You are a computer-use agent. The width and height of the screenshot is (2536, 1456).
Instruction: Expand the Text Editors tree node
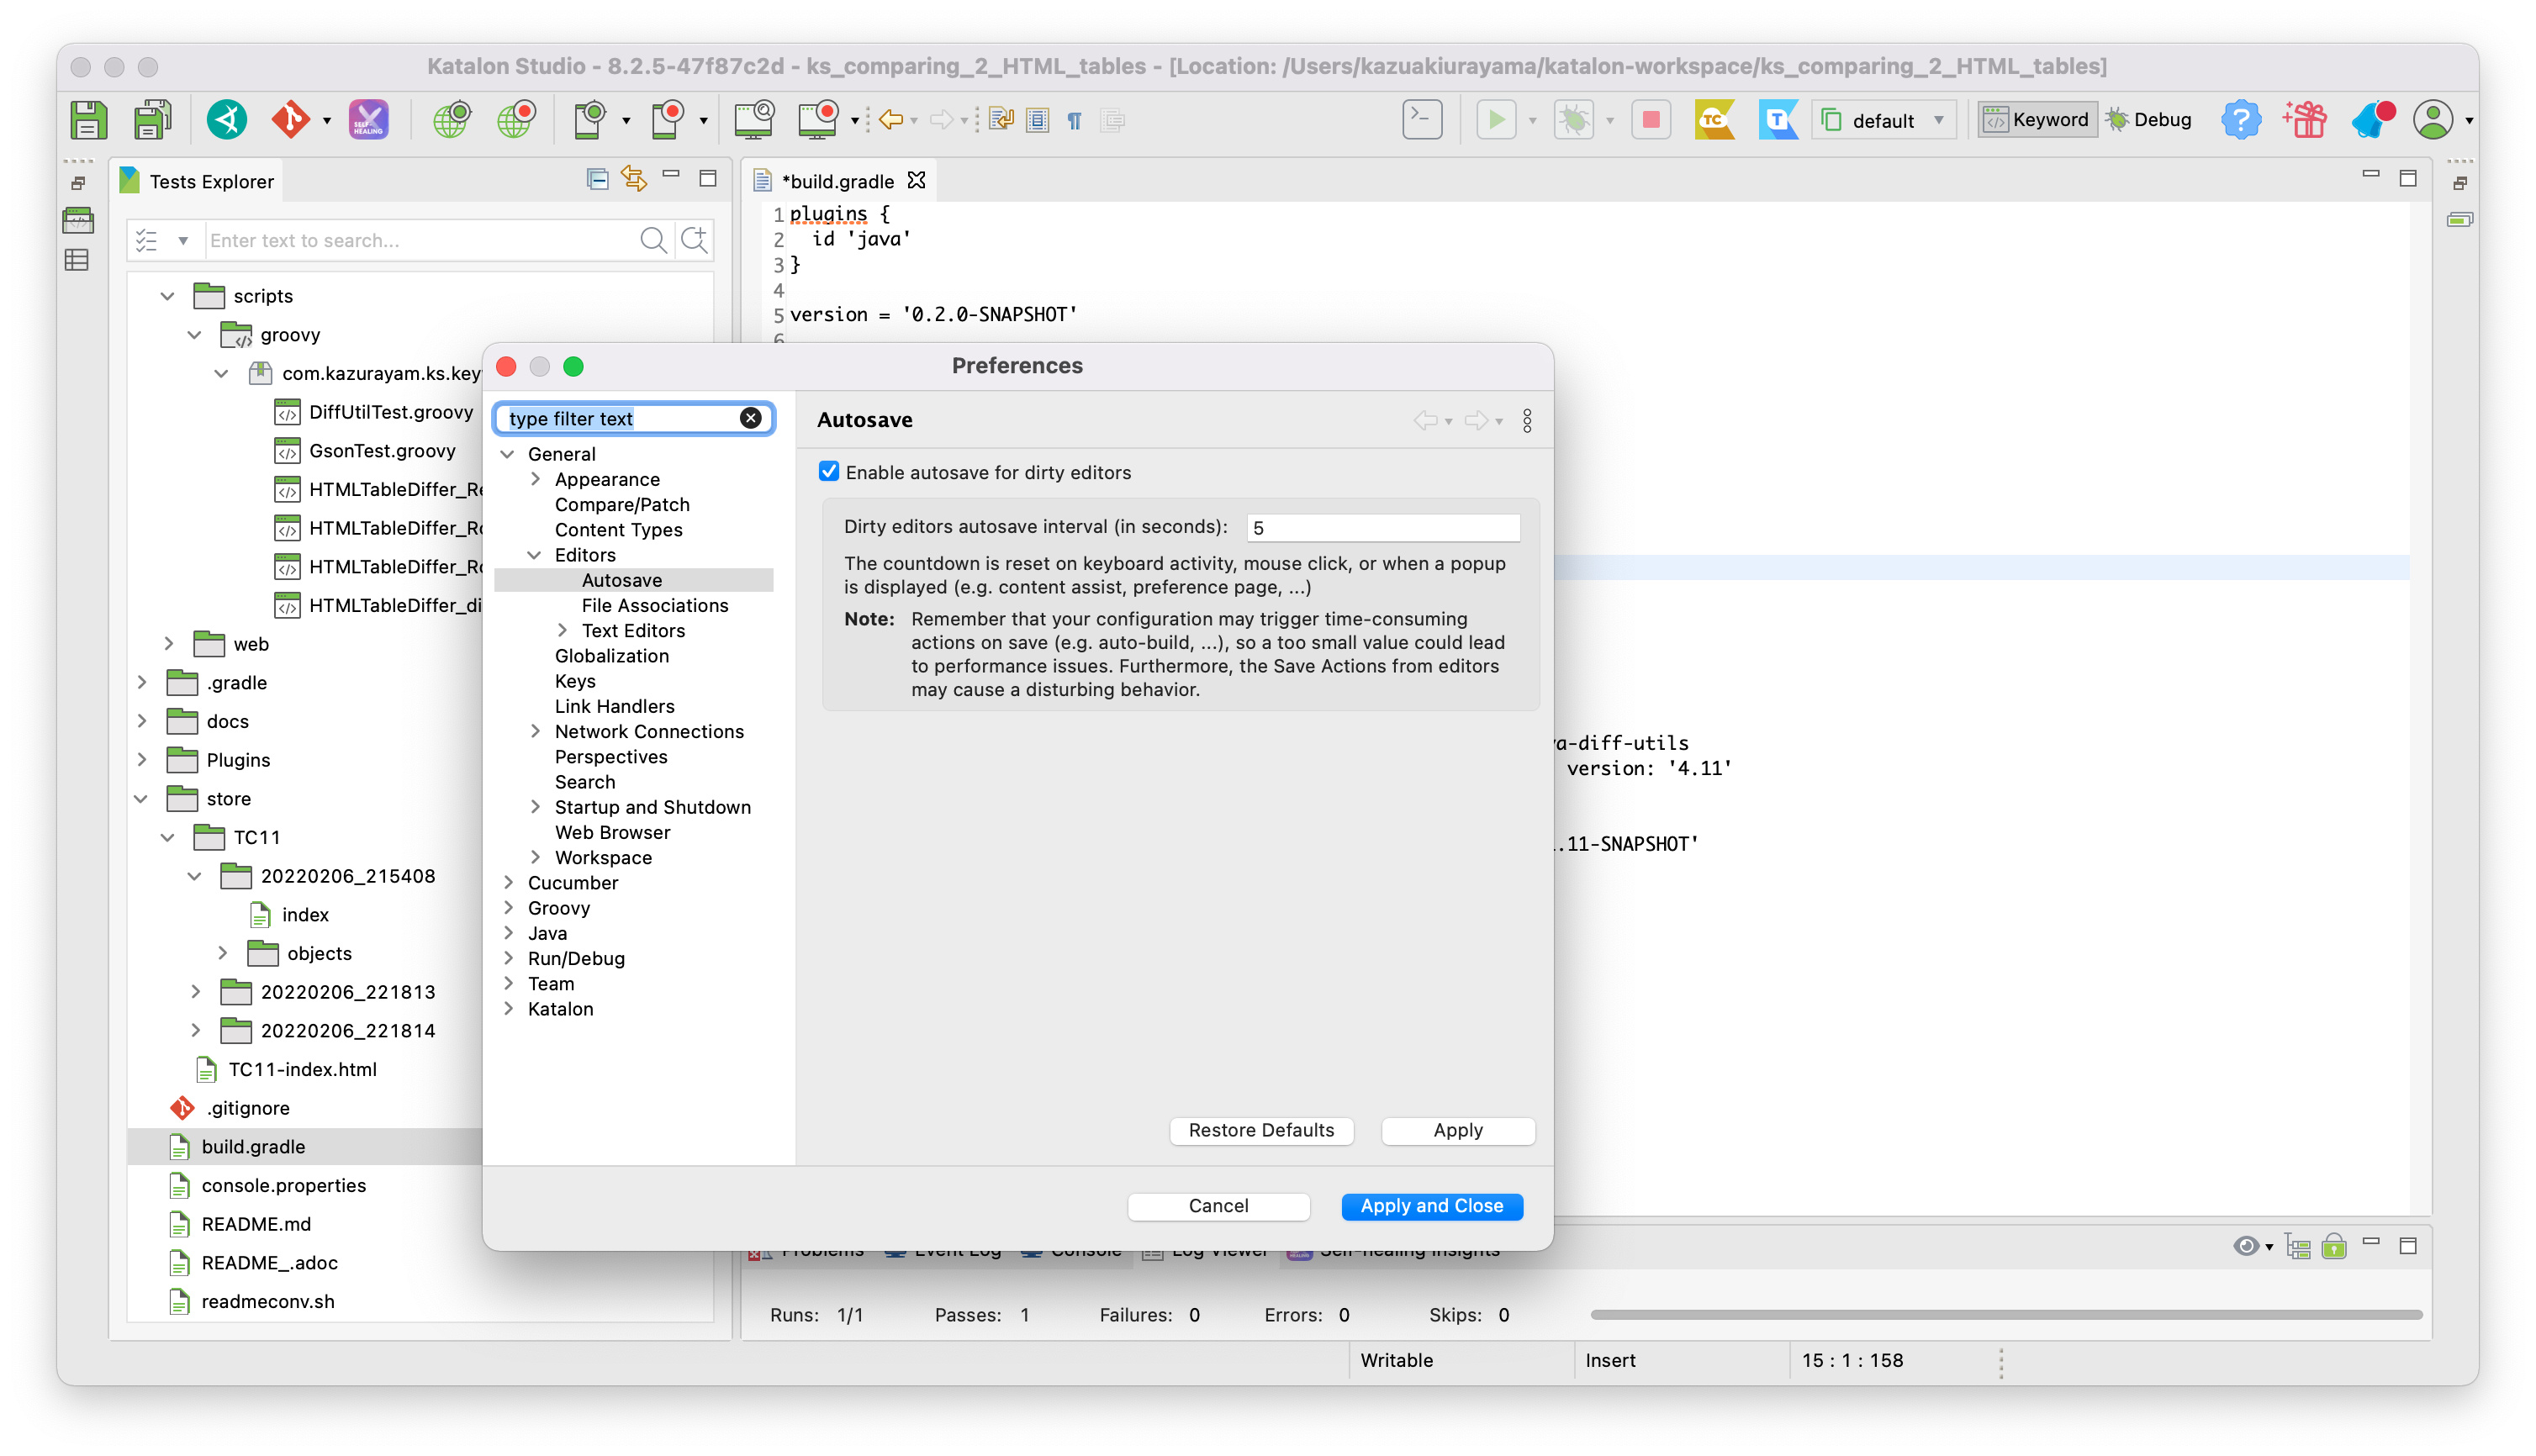(563, 630)
